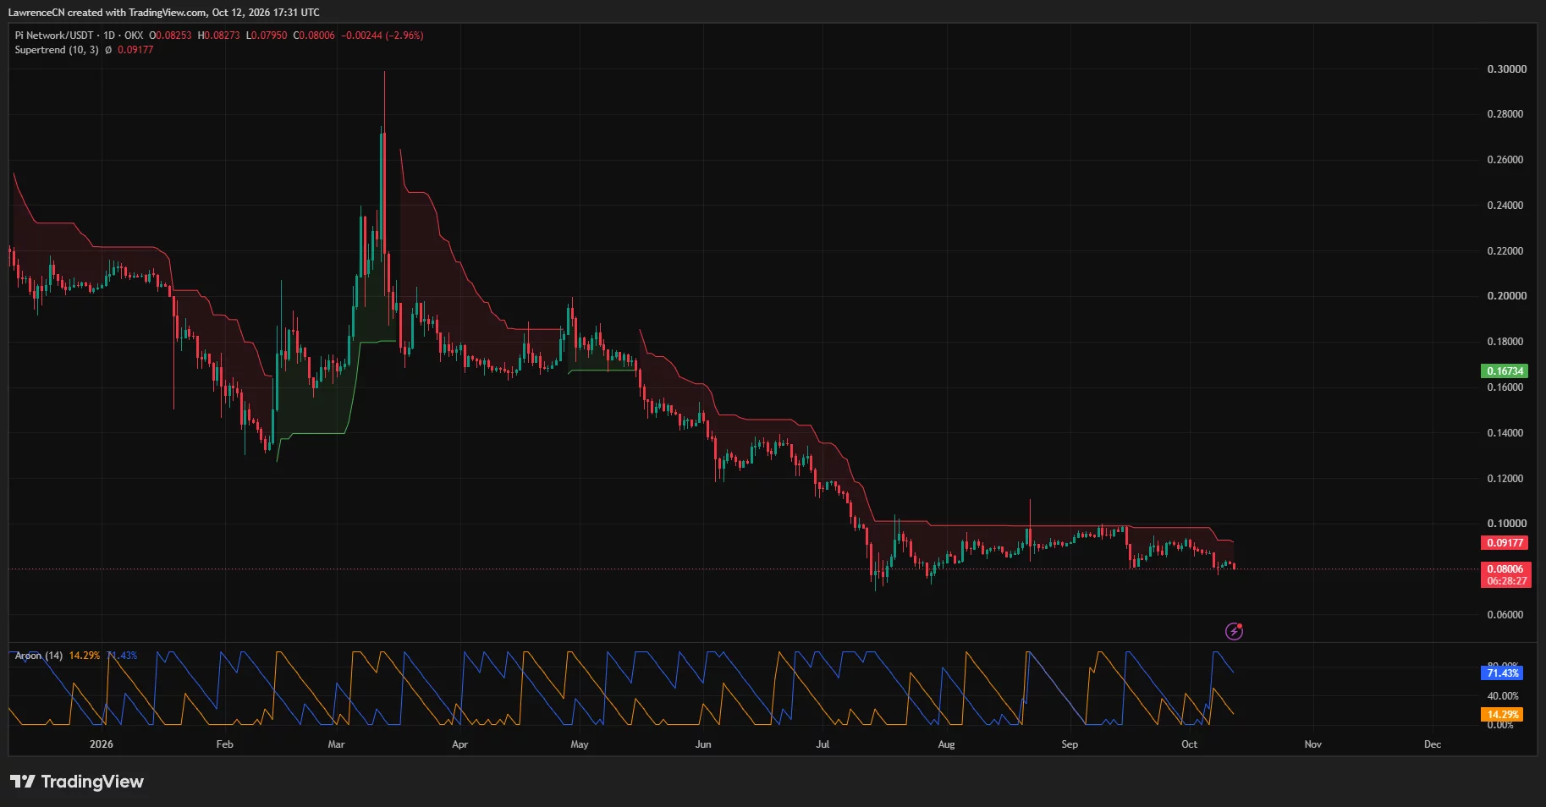Image resolution: width=1546 pixels, height=807 pixels.
Task: Click the Dec label on the time axis
Action: click(1433, 744)
